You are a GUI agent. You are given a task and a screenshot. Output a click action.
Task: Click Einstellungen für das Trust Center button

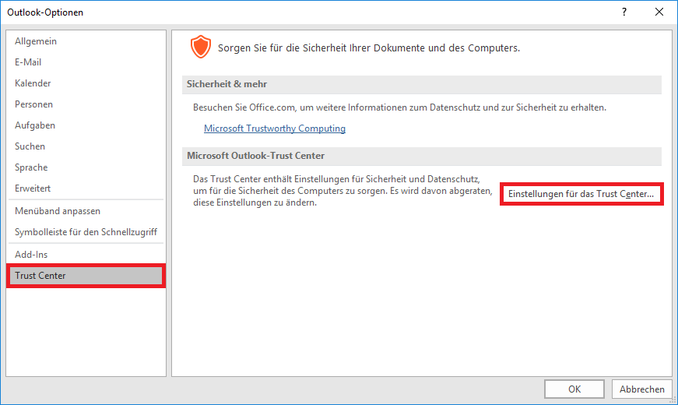click(581, 194)
